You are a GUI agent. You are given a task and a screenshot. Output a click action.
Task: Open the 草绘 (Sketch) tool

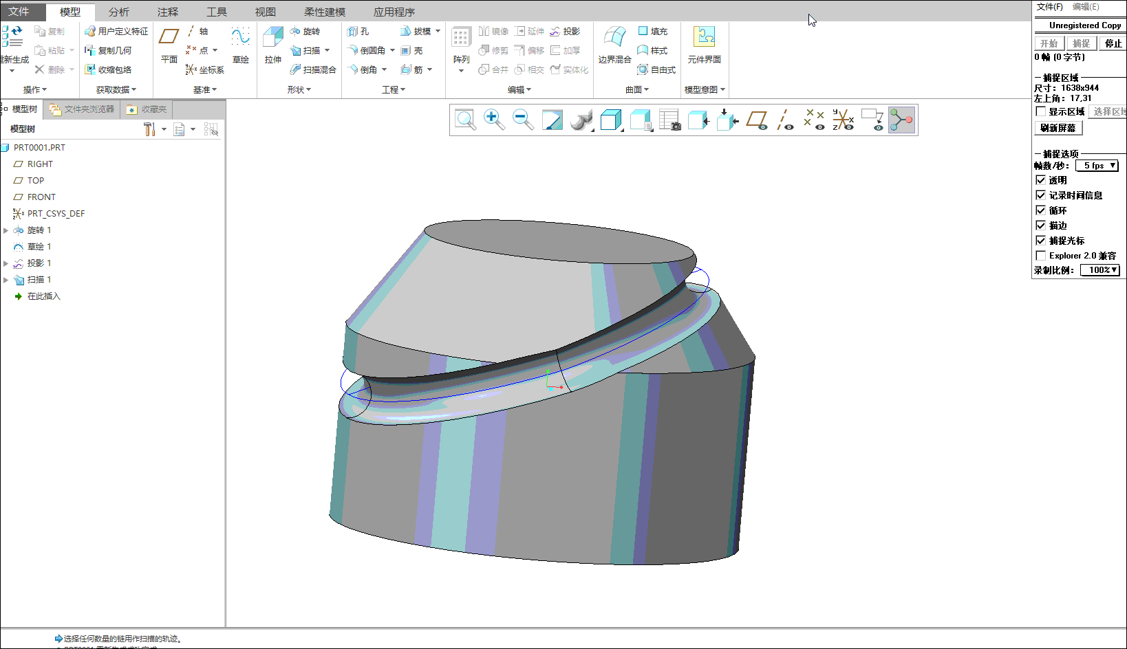pos(241,45)
